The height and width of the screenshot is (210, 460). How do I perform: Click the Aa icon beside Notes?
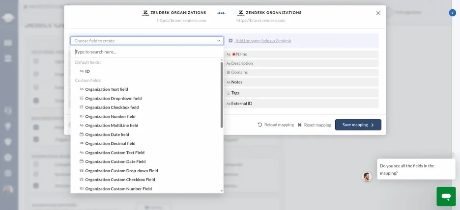click(228, 82)
